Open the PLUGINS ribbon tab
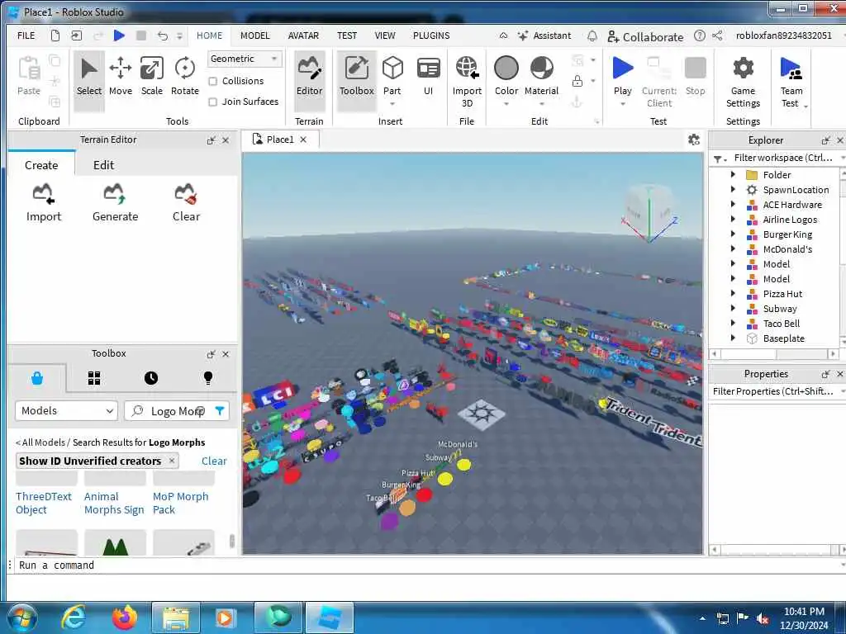The height and width of the screenshot is (634, 846). 431,35
